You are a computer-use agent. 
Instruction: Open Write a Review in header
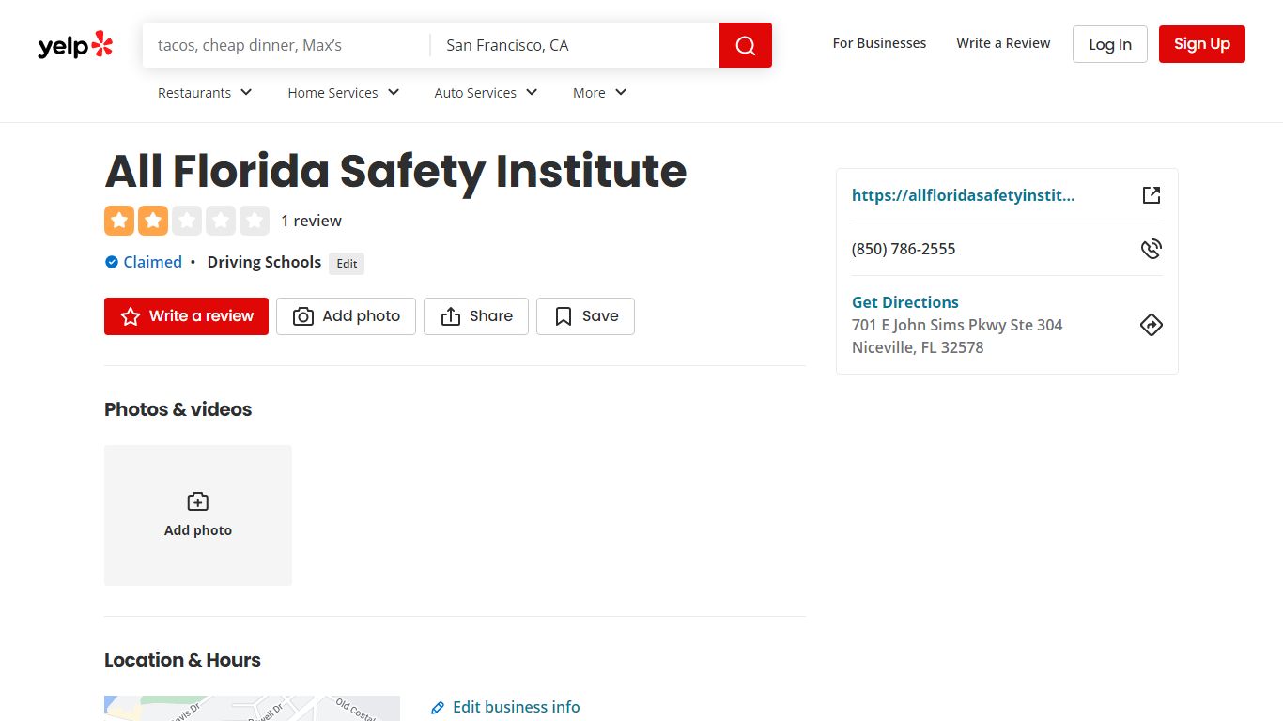pos(1003,43)
